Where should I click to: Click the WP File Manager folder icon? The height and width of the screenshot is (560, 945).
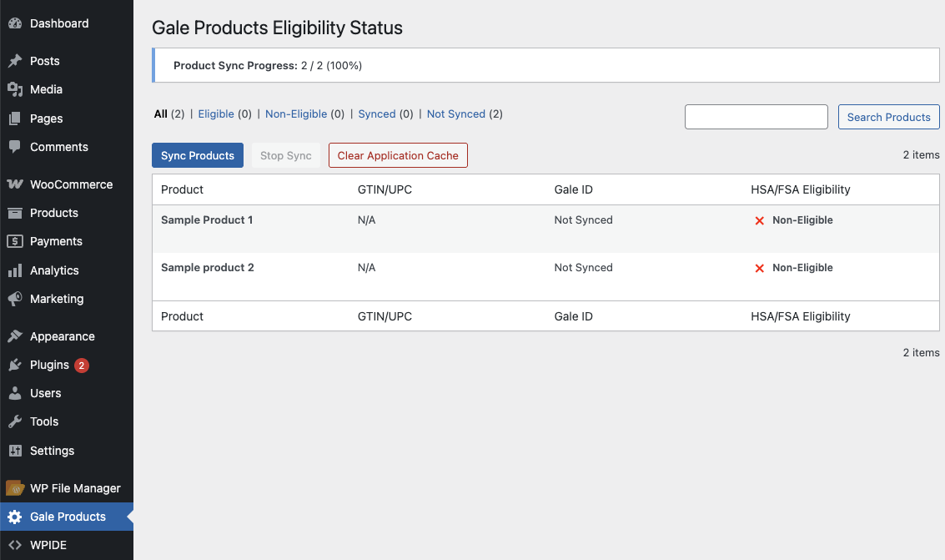[x=14, y=488]
